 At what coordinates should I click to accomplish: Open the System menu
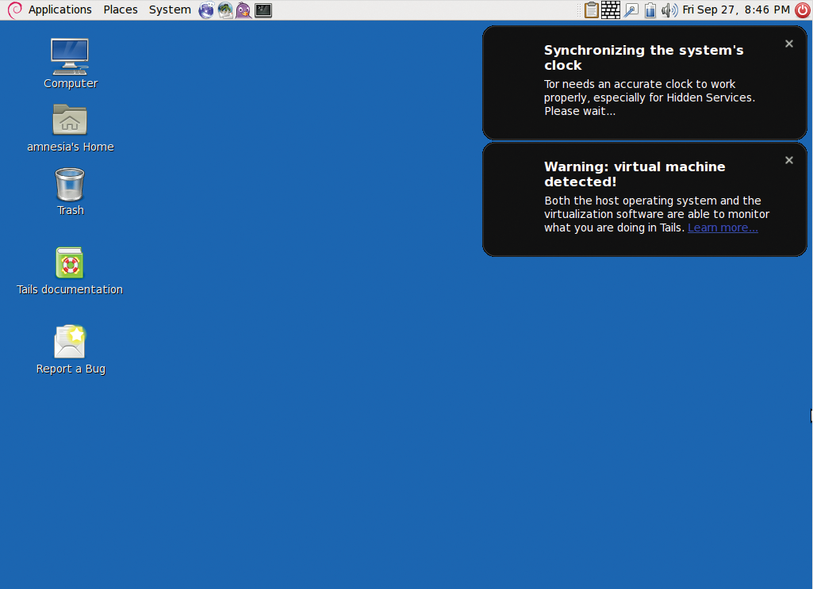pos(170,10)
